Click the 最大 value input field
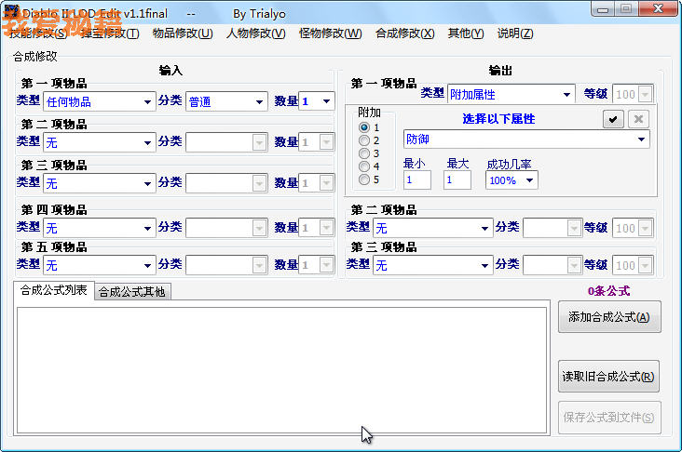 pyautogui.click(x=457, y=180)
